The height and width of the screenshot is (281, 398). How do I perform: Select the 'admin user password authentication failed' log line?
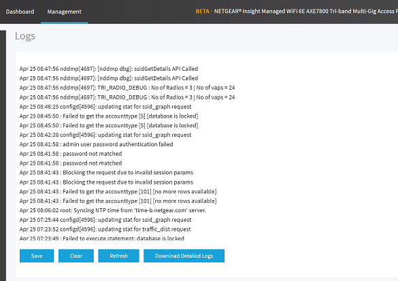tap(96, 144)
